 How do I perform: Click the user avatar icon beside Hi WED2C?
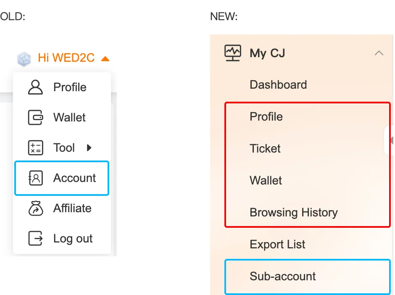tap(24, 58)
